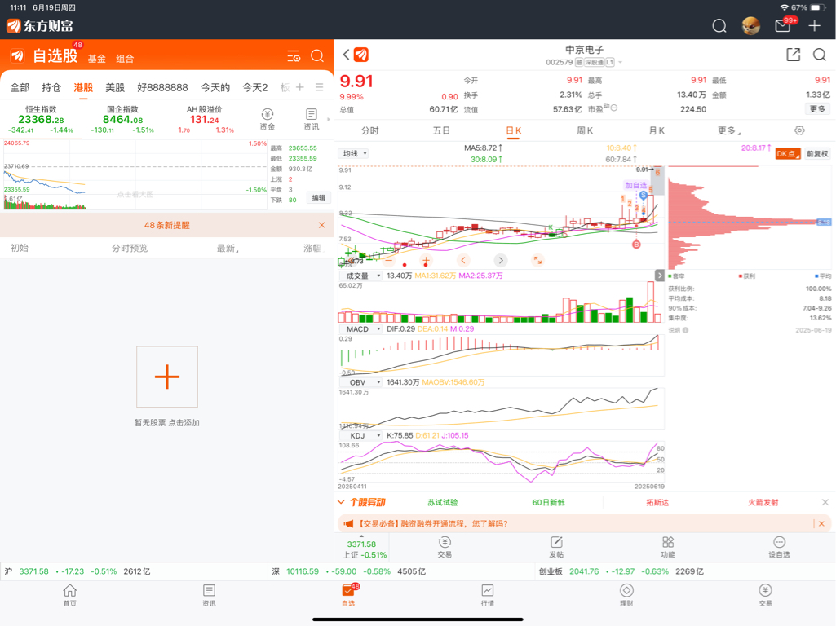Go to 首页 home in bottom navigation

click(x=70, y=595)
